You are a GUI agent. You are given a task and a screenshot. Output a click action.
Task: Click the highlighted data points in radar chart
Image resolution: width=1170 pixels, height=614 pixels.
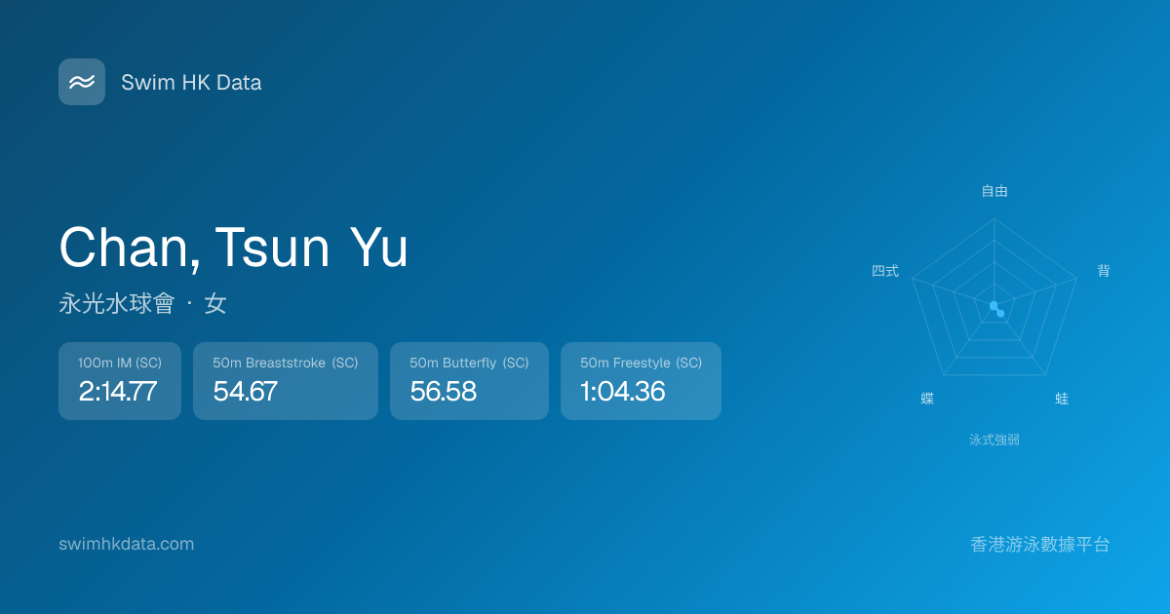click(996, 309)
